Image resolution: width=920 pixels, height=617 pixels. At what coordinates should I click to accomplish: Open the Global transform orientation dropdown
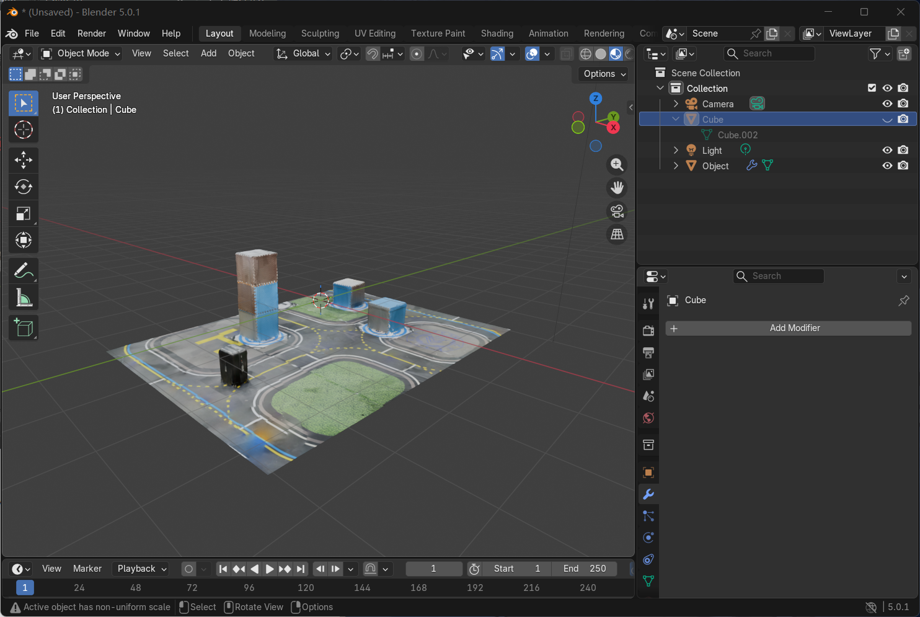click(x=303, y=53)
